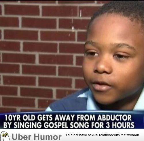Viewport: 144px width, 141px height.
Task: Select the word "SINGING" in the caption
Action: (x=28, y=125)
